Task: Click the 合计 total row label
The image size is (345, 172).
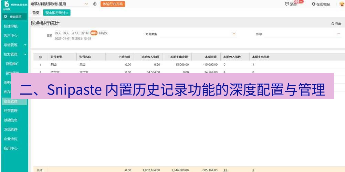Action: (x=40, y=170)
